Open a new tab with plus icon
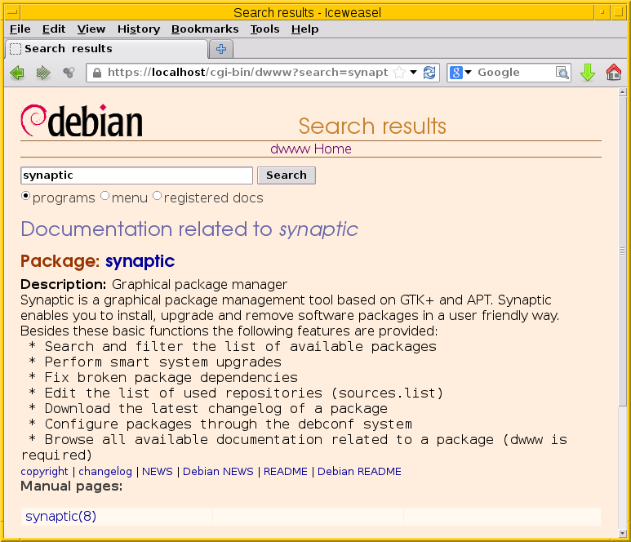The height and width of the screenshot is (542, 631). (220, 49)
